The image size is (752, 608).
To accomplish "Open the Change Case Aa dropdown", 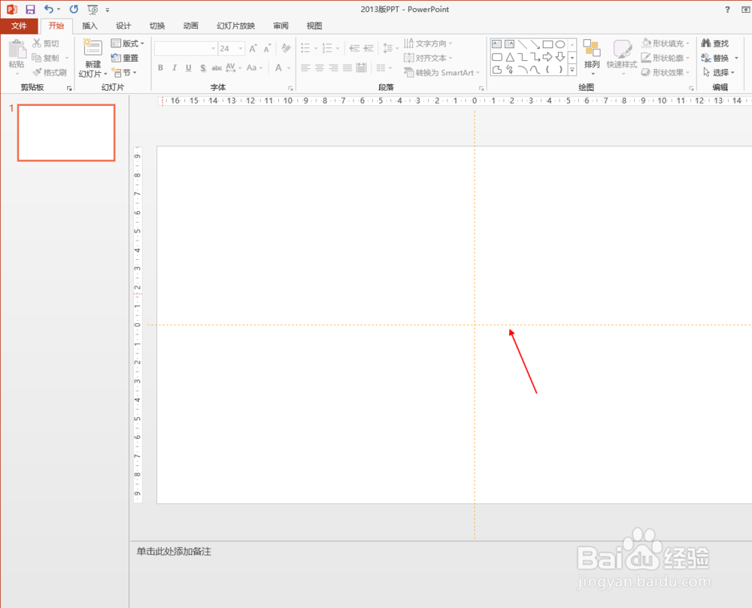I will (x=254, y=68).
